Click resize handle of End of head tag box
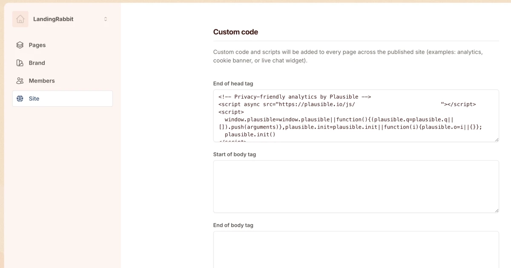The image size is (511, 268). pos(497,140)
